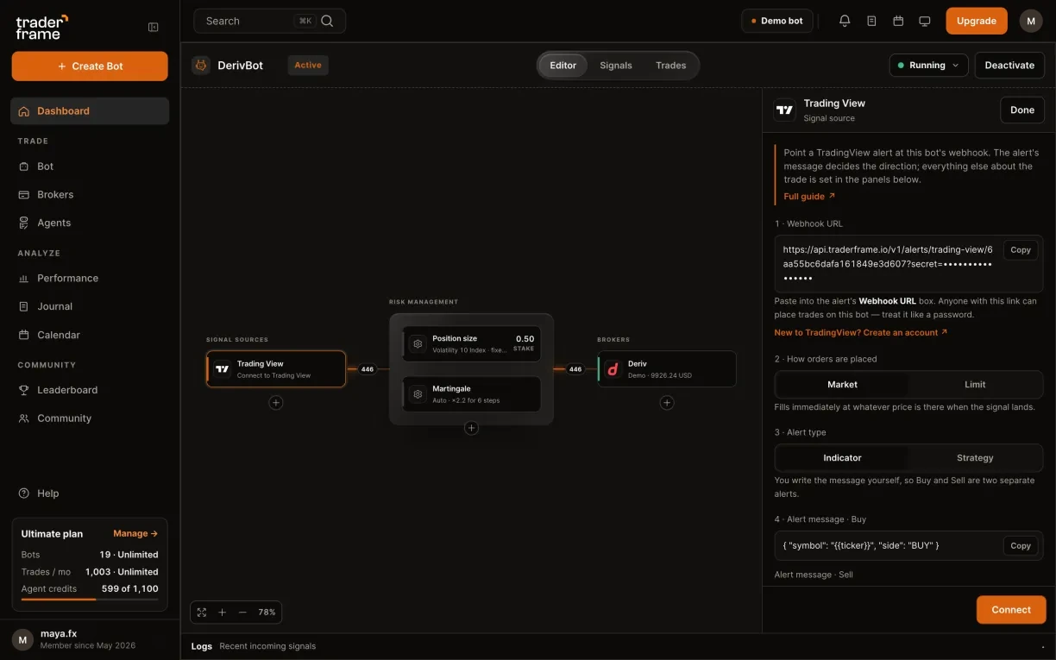
Task: Click the Active status badge
Action: [308, 65]
